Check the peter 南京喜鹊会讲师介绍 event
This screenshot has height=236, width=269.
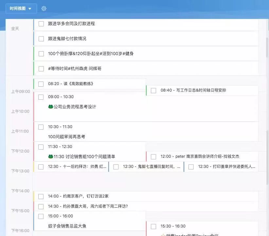pos(153,156)
